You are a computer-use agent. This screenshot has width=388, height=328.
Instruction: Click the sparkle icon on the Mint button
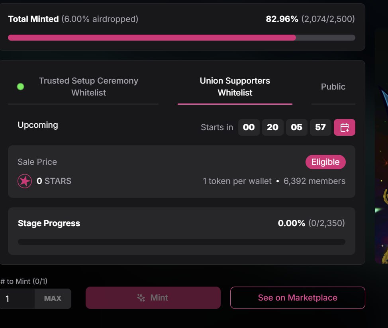pos(141,298)
